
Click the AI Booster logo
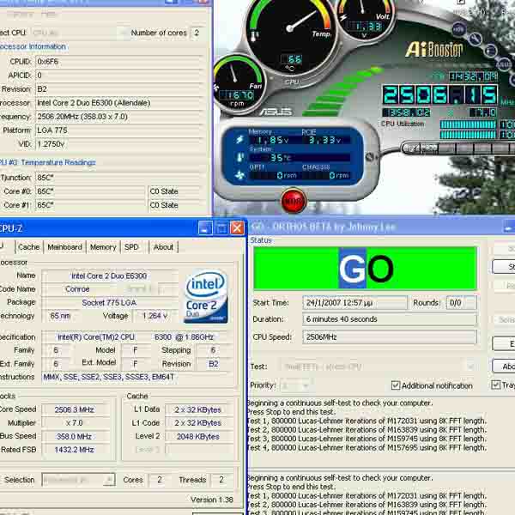point(434,50)
